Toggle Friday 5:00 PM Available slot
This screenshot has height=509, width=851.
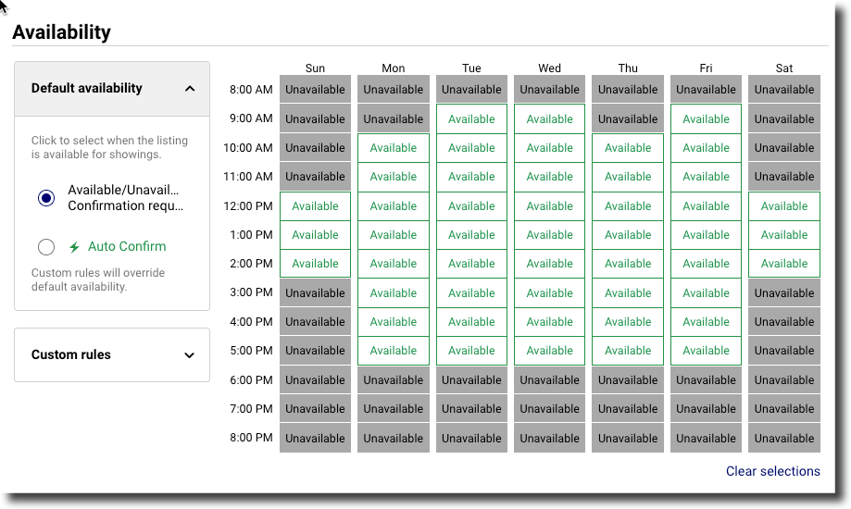(x=707, y=351)
